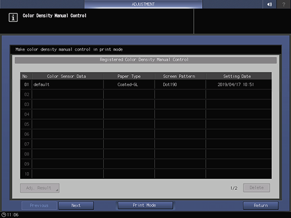Select empty row number 06
Screen dimensions: 291x218
click(x=146, y=134)
